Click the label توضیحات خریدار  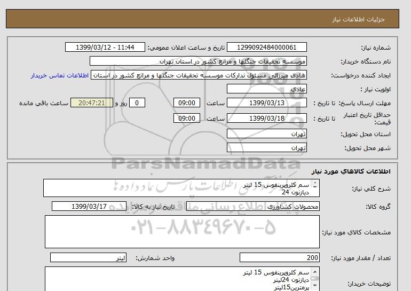point(369,284)
